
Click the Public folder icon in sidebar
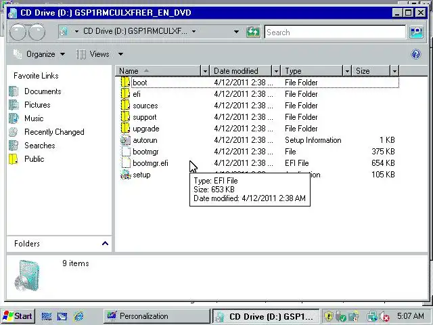tap(14, 159)
